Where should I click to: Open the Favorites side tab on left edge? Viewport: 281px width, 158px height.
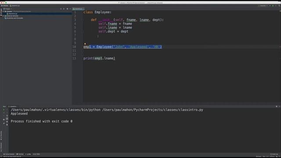(x=1, y=136)
